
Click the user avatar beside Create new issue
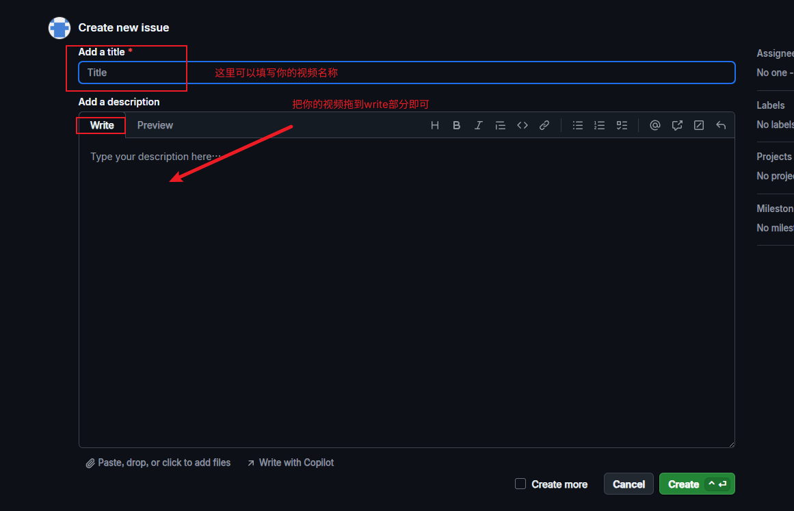pyautogui.click(x=59, y=28)
